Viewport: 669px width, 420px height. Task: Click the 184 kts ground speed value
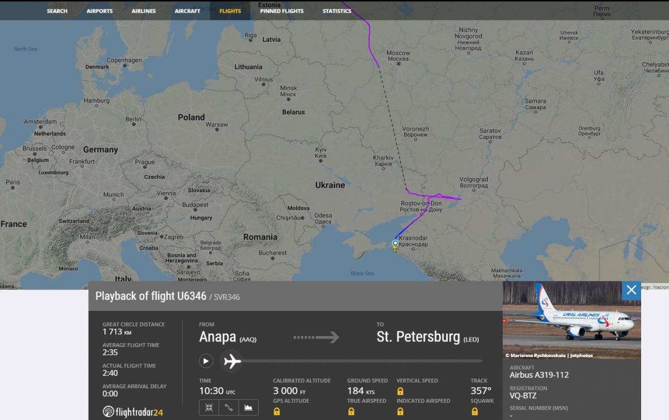tap(361, 391)
